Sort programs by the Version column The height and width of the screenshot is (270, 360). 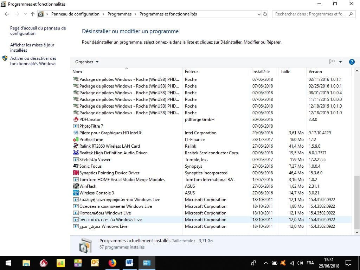[x=329, y=72]
